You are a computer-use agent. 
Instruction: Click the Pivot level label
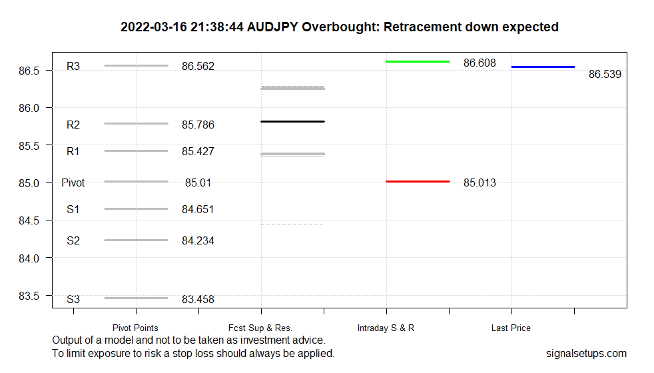(x=73, y=183)
